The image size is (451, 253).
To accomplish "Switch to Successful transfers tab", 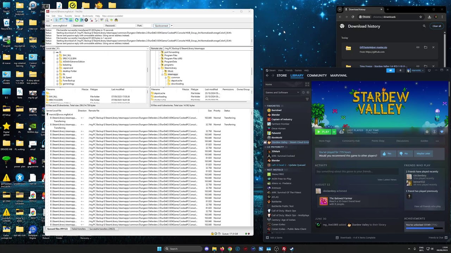I will click(102, 229).
